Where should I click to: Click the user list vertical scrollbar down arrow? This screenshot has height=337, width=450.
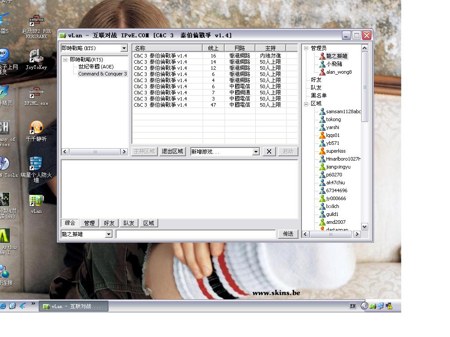(x=364, y=226)
